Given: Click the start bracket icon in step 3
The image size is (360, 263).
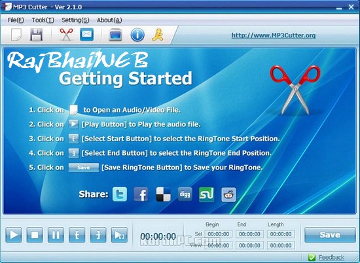Looking at the screenshot, I should click(x=73, y=139).
